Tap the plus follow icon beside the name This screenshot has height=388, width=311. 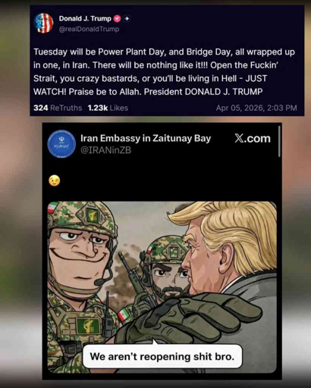pyautogui.click(x=127, y=19)
